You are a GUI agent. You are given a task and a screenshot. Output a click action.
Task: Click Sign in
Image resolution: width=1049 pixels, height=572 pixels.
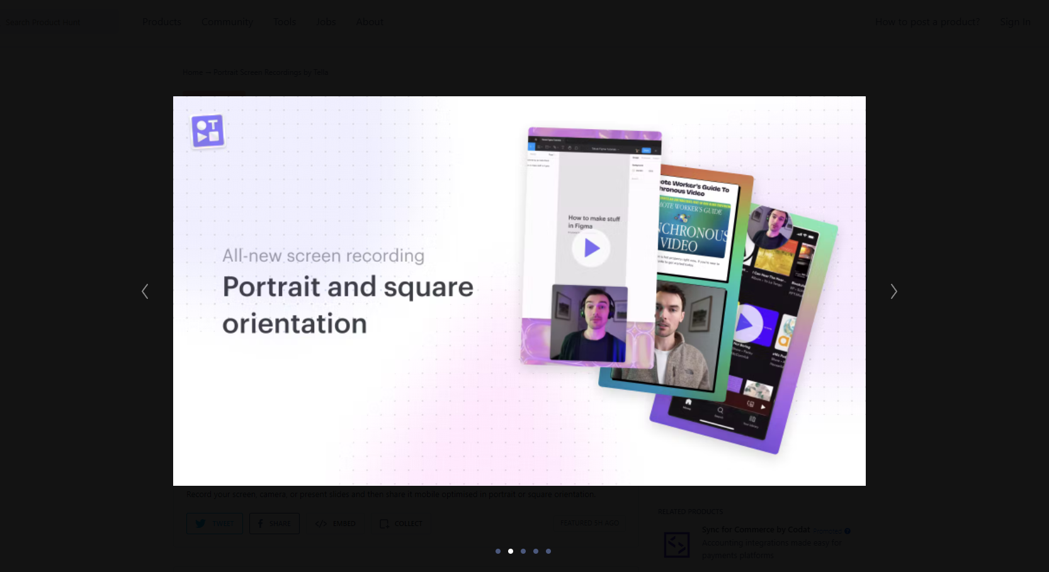coord(1016,22)
